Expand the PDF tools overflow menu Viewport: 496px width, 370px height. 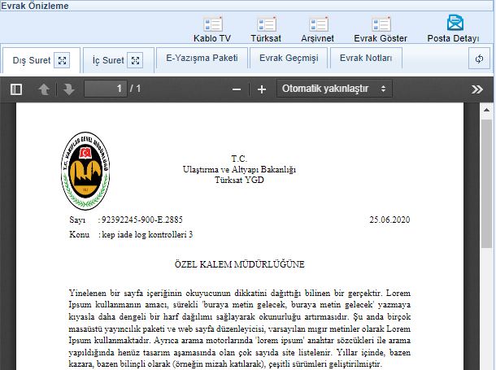(477, 89)
